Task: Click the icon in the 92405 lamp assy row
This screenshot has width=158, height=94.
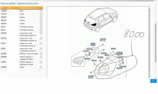Action: pyautogui.click(x=41, y=44)
